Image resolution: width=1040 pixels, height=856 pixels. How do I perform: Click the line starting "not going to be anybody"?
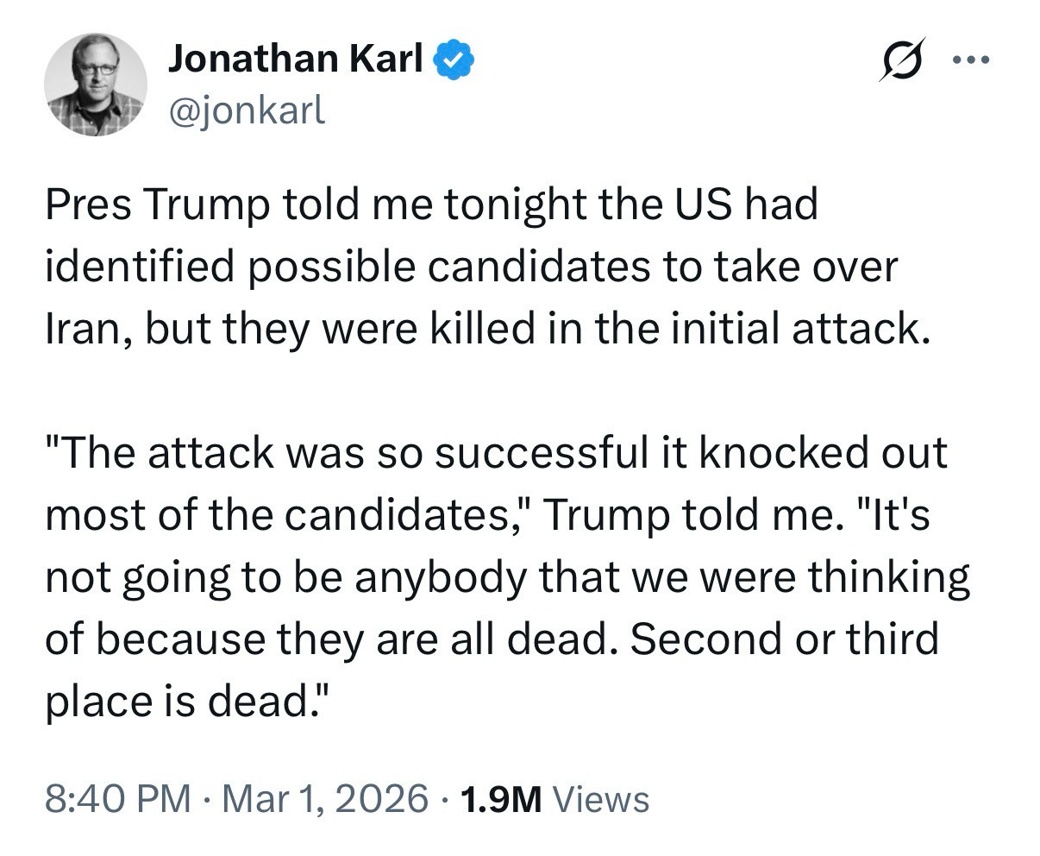coord(507,578)
